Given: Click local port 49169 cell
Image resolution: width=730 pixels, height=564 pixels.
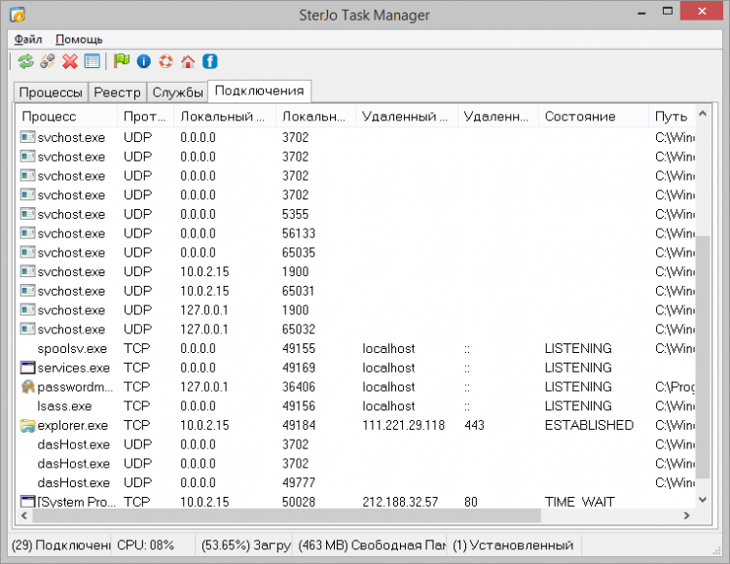Looking at the screenshot, I should tap(299, 368).
